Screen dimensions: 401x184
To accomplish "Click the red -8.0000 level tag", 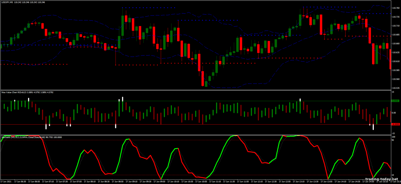I will (395, 124).
